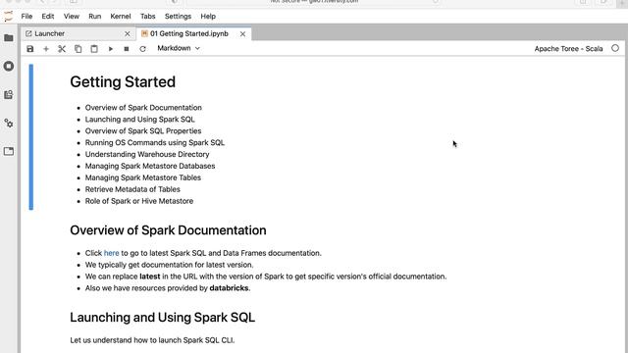Select the 01 Getting Started.ipynb tab
Viewport: 628px width, 353px height.
pyautogui.click(x=194, y=34)
